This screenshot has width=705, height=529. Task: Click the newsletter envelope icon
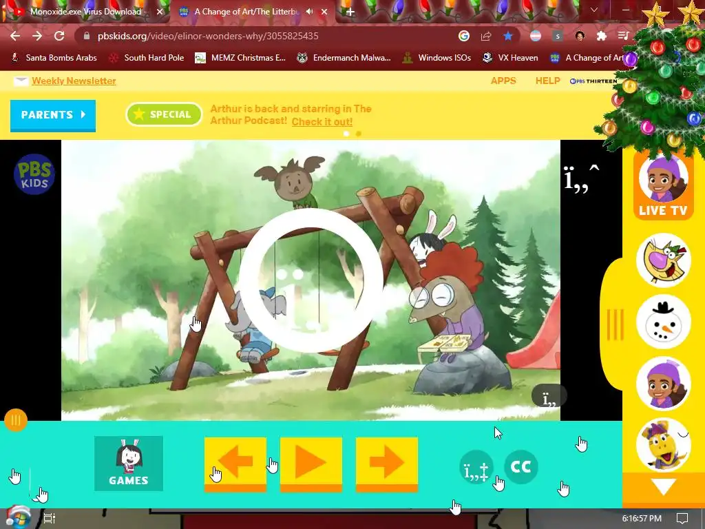pyautogui.click(x=21, y=81)
